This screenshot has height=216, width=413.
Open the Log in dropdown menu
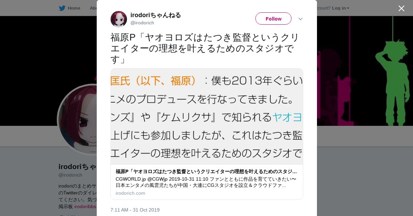[x=341, y=8]
